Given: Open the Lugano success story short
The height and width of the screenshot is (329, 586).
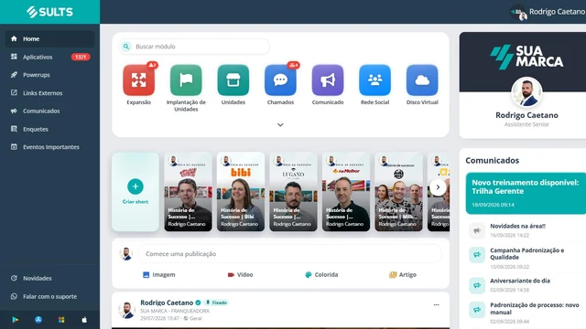Looking at the screenshot, I should (293, 192).
